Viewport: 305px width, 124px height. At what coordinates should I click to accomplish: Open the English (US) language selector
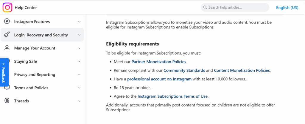click(x=287, y=7)
